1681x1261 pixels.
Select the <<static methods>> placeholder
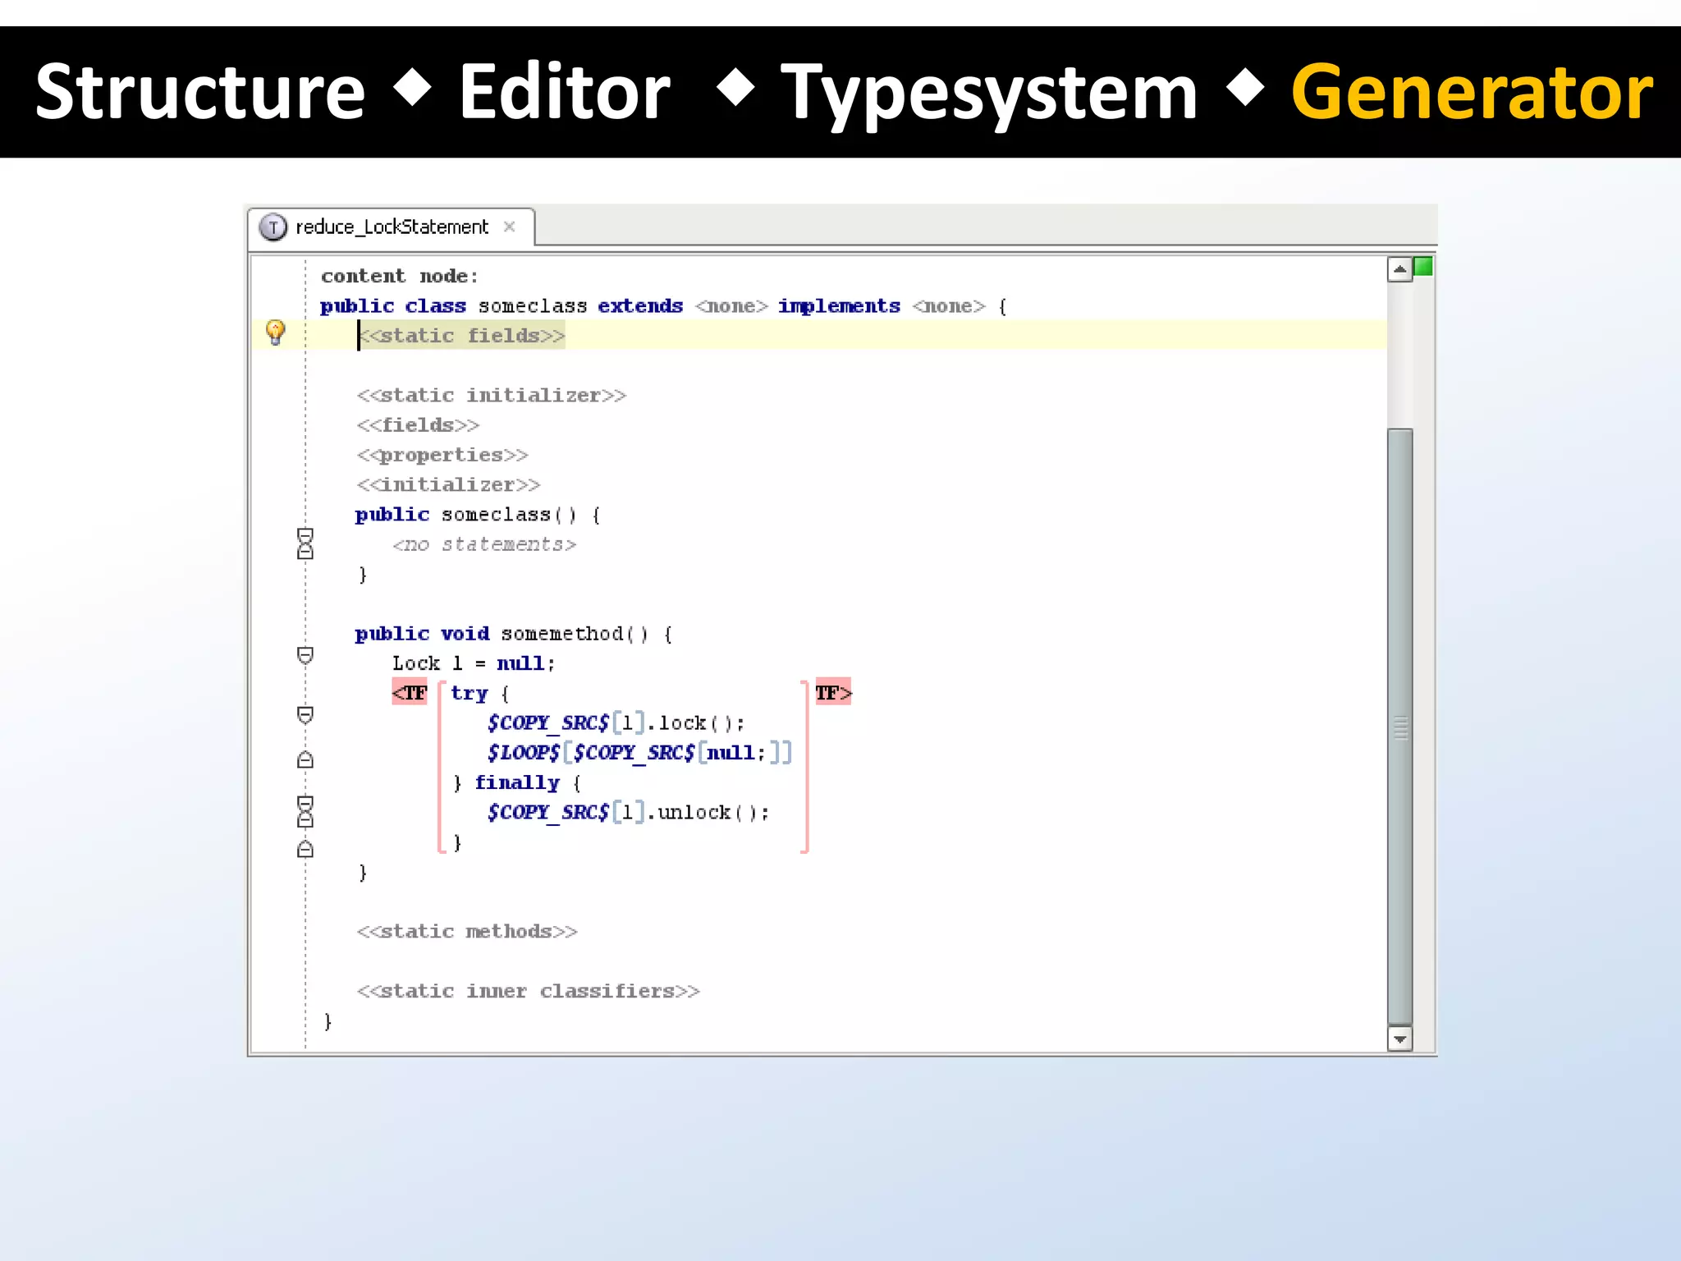tap(467, 932)
